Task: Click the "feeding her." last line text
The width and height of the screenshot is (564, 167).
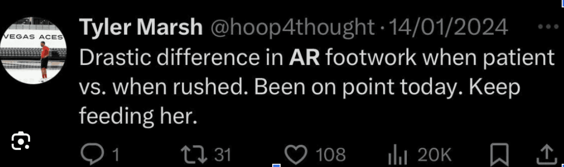Action: [135, 116]
